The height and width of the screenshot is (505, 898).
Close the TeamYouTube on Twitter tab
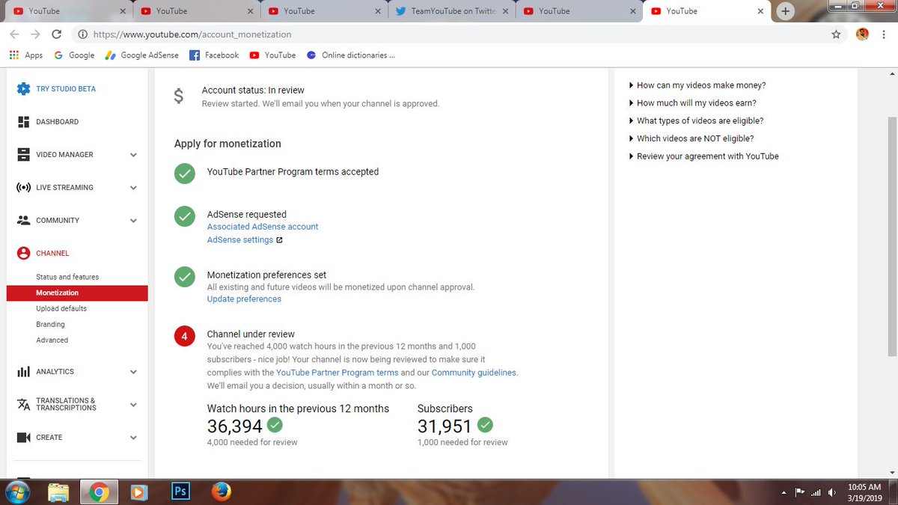[505, 11]
